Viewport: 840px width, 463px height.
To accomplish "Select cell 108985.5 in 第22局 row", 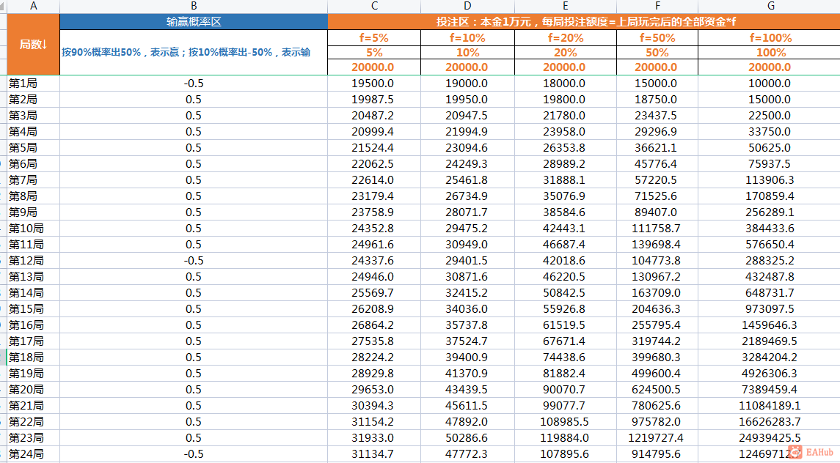I will pyautogui.click(x=565, y=422).
